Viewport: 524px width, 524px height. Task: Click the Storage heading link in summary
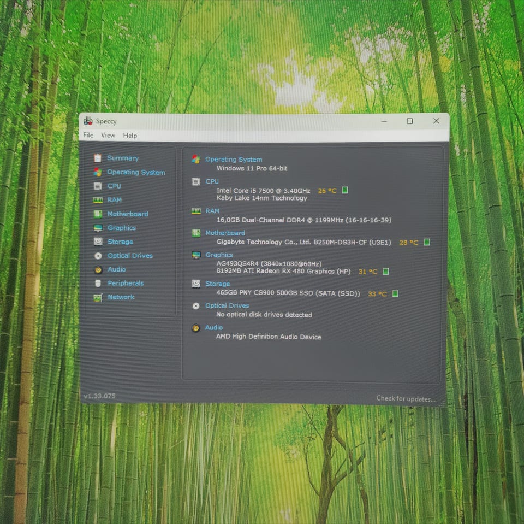218,284
